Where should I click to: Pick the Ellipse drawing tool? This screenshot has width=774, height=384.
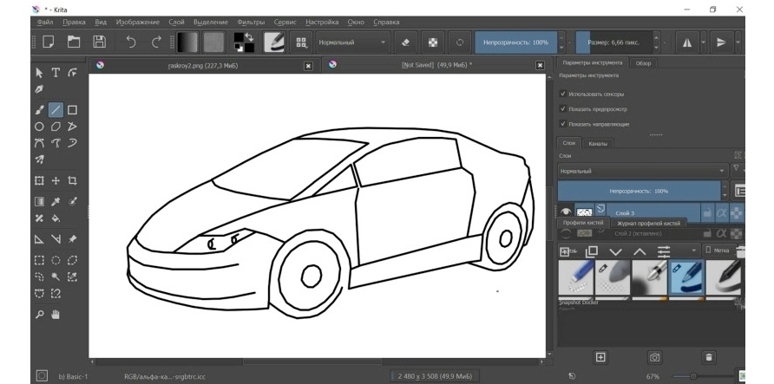[39, 127]
